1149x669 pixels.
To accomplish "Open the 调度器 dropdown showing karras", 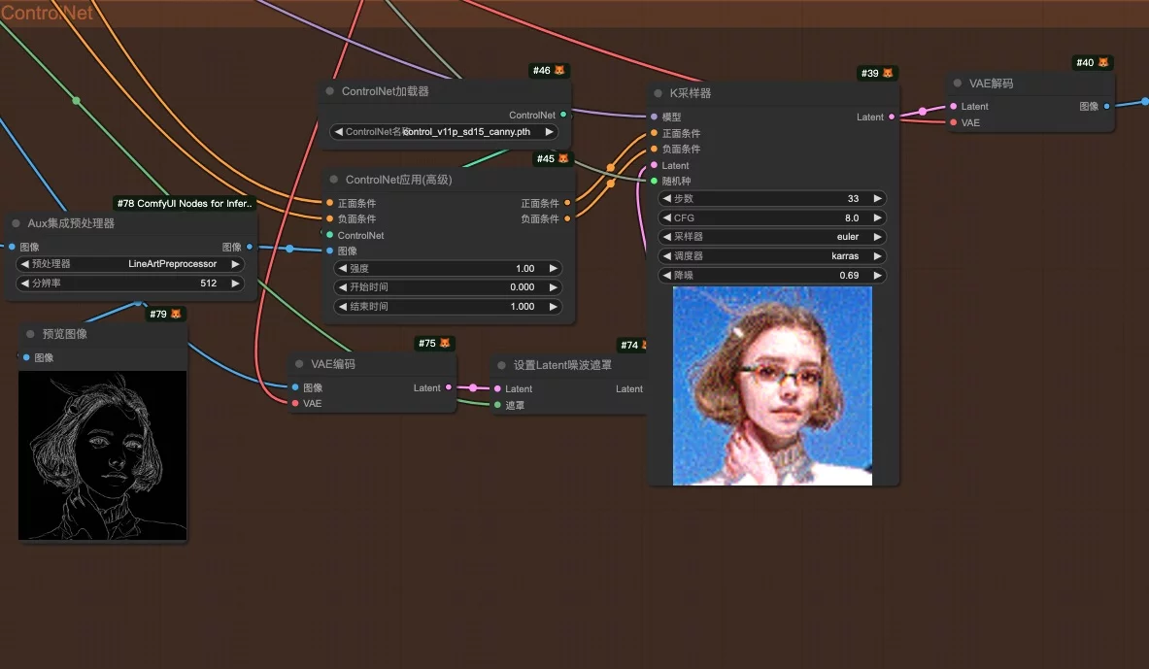I will click(771, 256).
